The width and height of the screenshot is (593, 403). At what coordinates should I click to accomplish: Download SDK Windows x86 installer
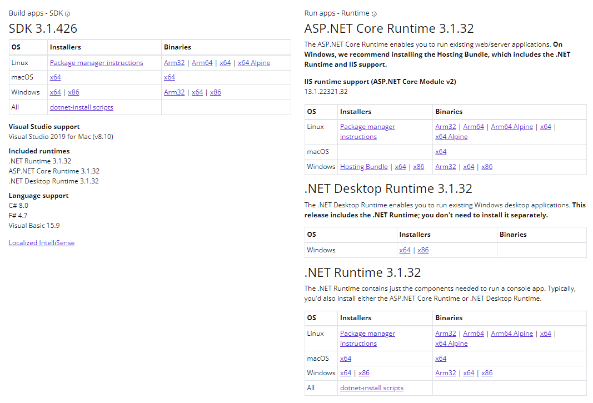(x=73, y=92)
